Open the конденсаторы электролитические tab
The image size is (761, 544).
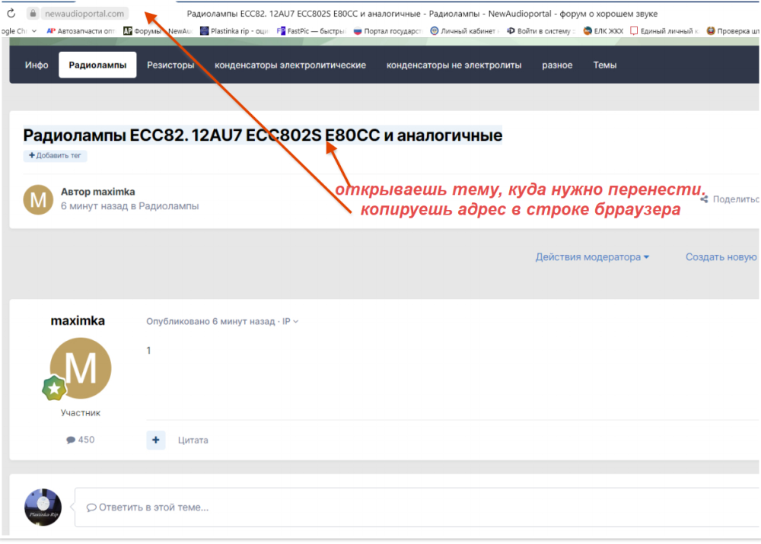click(290, 65)
